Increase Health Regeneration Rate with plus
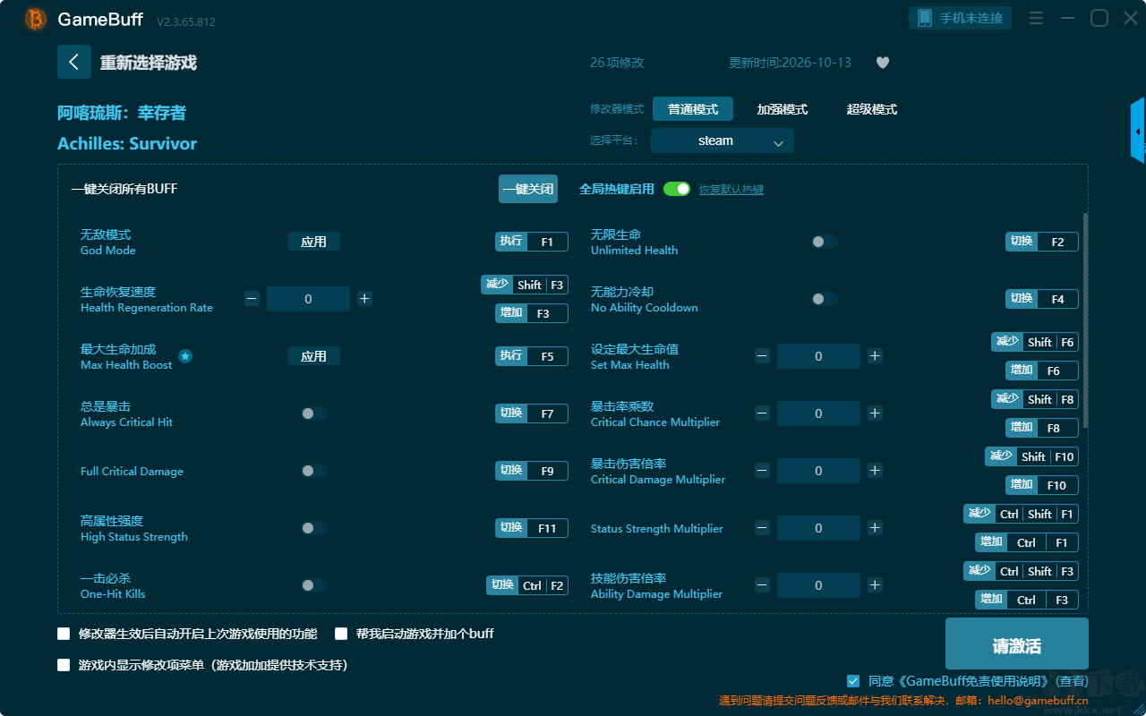Viewport: 1146px width, 716px height. [x=364, y=299]
